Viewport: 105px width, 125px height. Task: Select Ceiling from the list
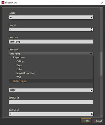[x=20, y=61]
